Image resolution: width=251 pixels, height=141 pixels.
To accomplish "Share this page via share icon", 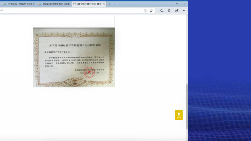I will [177, 10].
